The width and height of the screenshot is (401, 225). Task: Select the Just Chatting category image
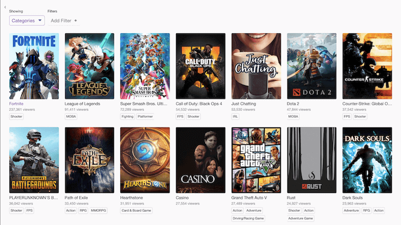coord(256,66)
